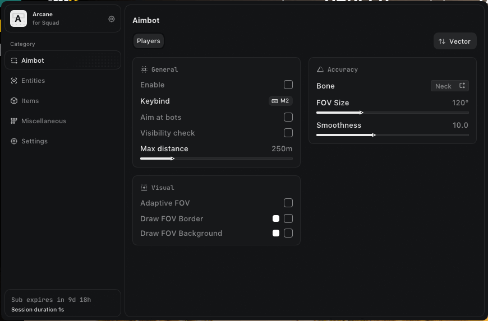The width and height of the screenshot is (488, 321).
Task: Open the Bone selector showing Neck
Action: point(449,86)
